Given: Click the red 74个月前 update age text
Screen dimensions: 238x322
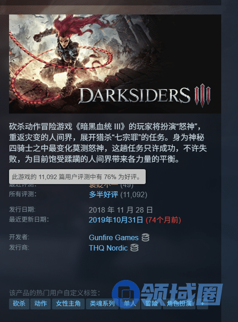Looking at the screenshot, I should pos(163,220).
